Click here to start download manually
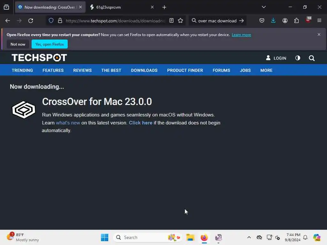Screen dimensions: 327x245 pos(141,123)
